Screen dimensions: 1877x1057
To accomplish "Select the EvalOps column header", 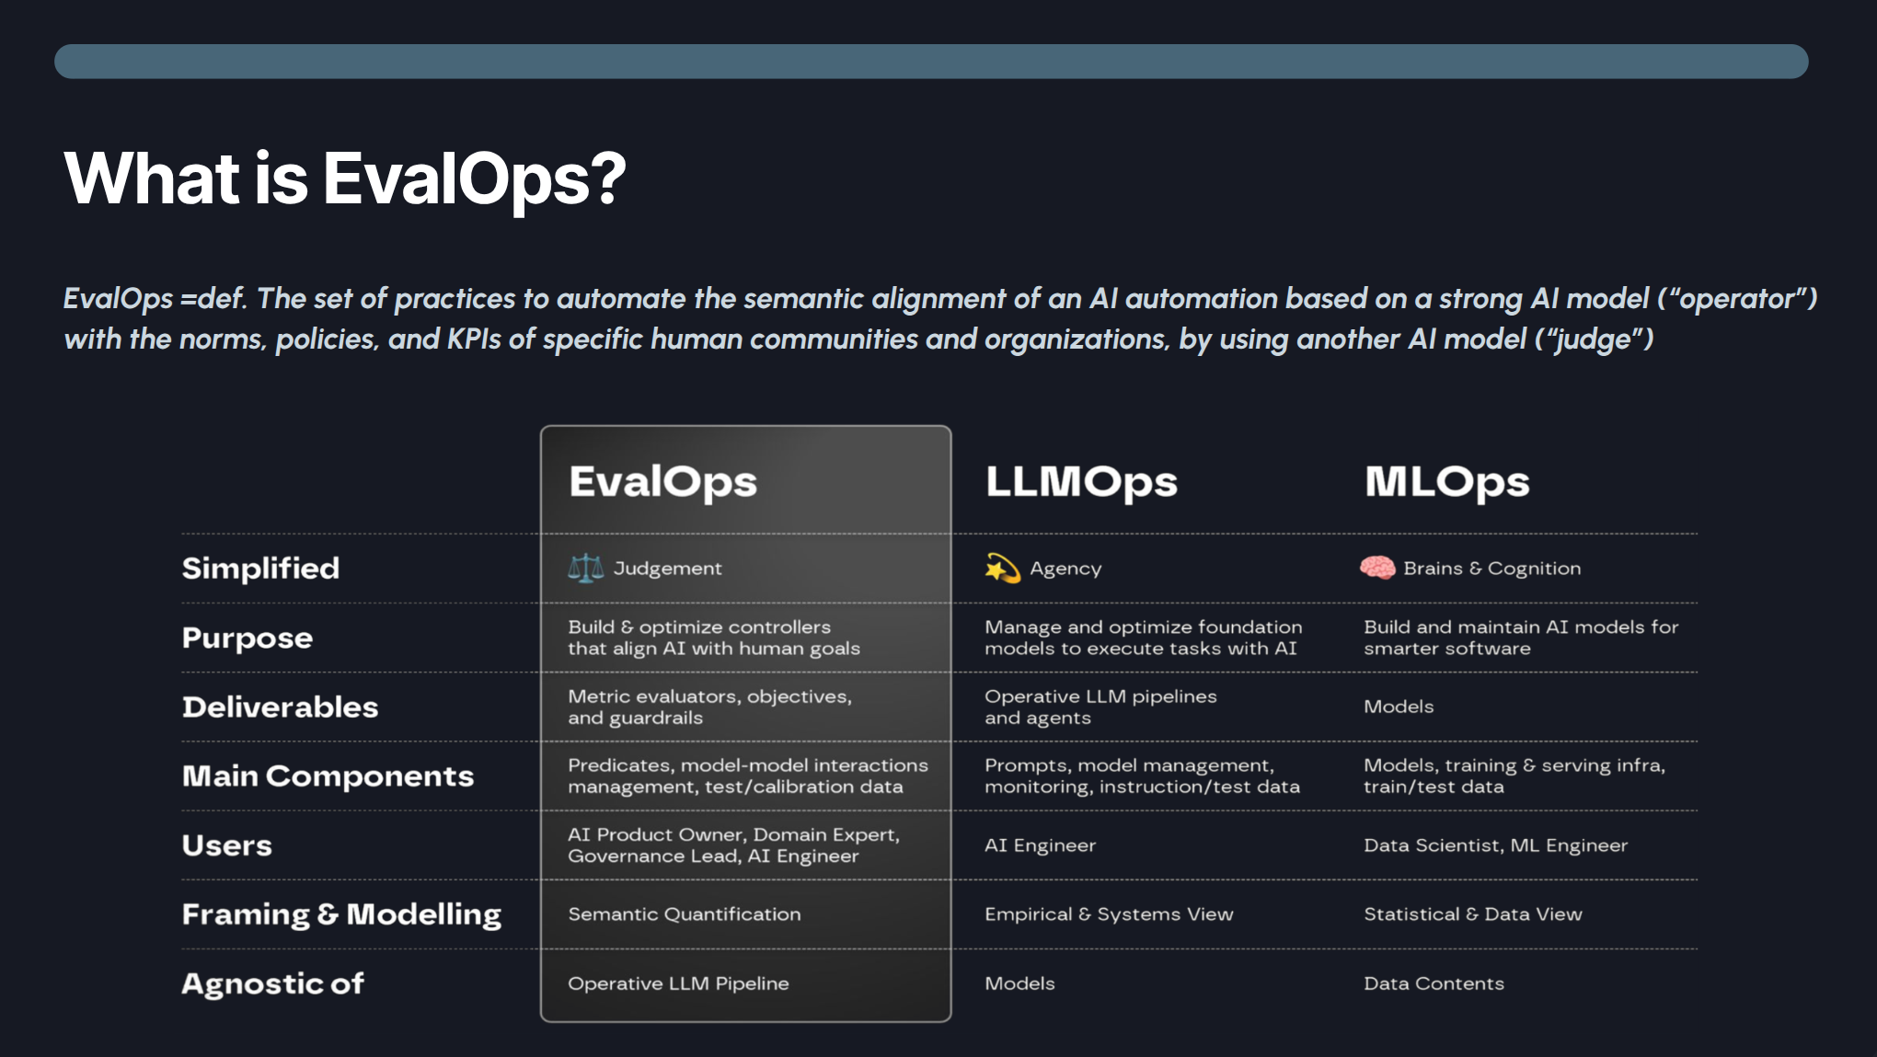I will click(662, 480).
